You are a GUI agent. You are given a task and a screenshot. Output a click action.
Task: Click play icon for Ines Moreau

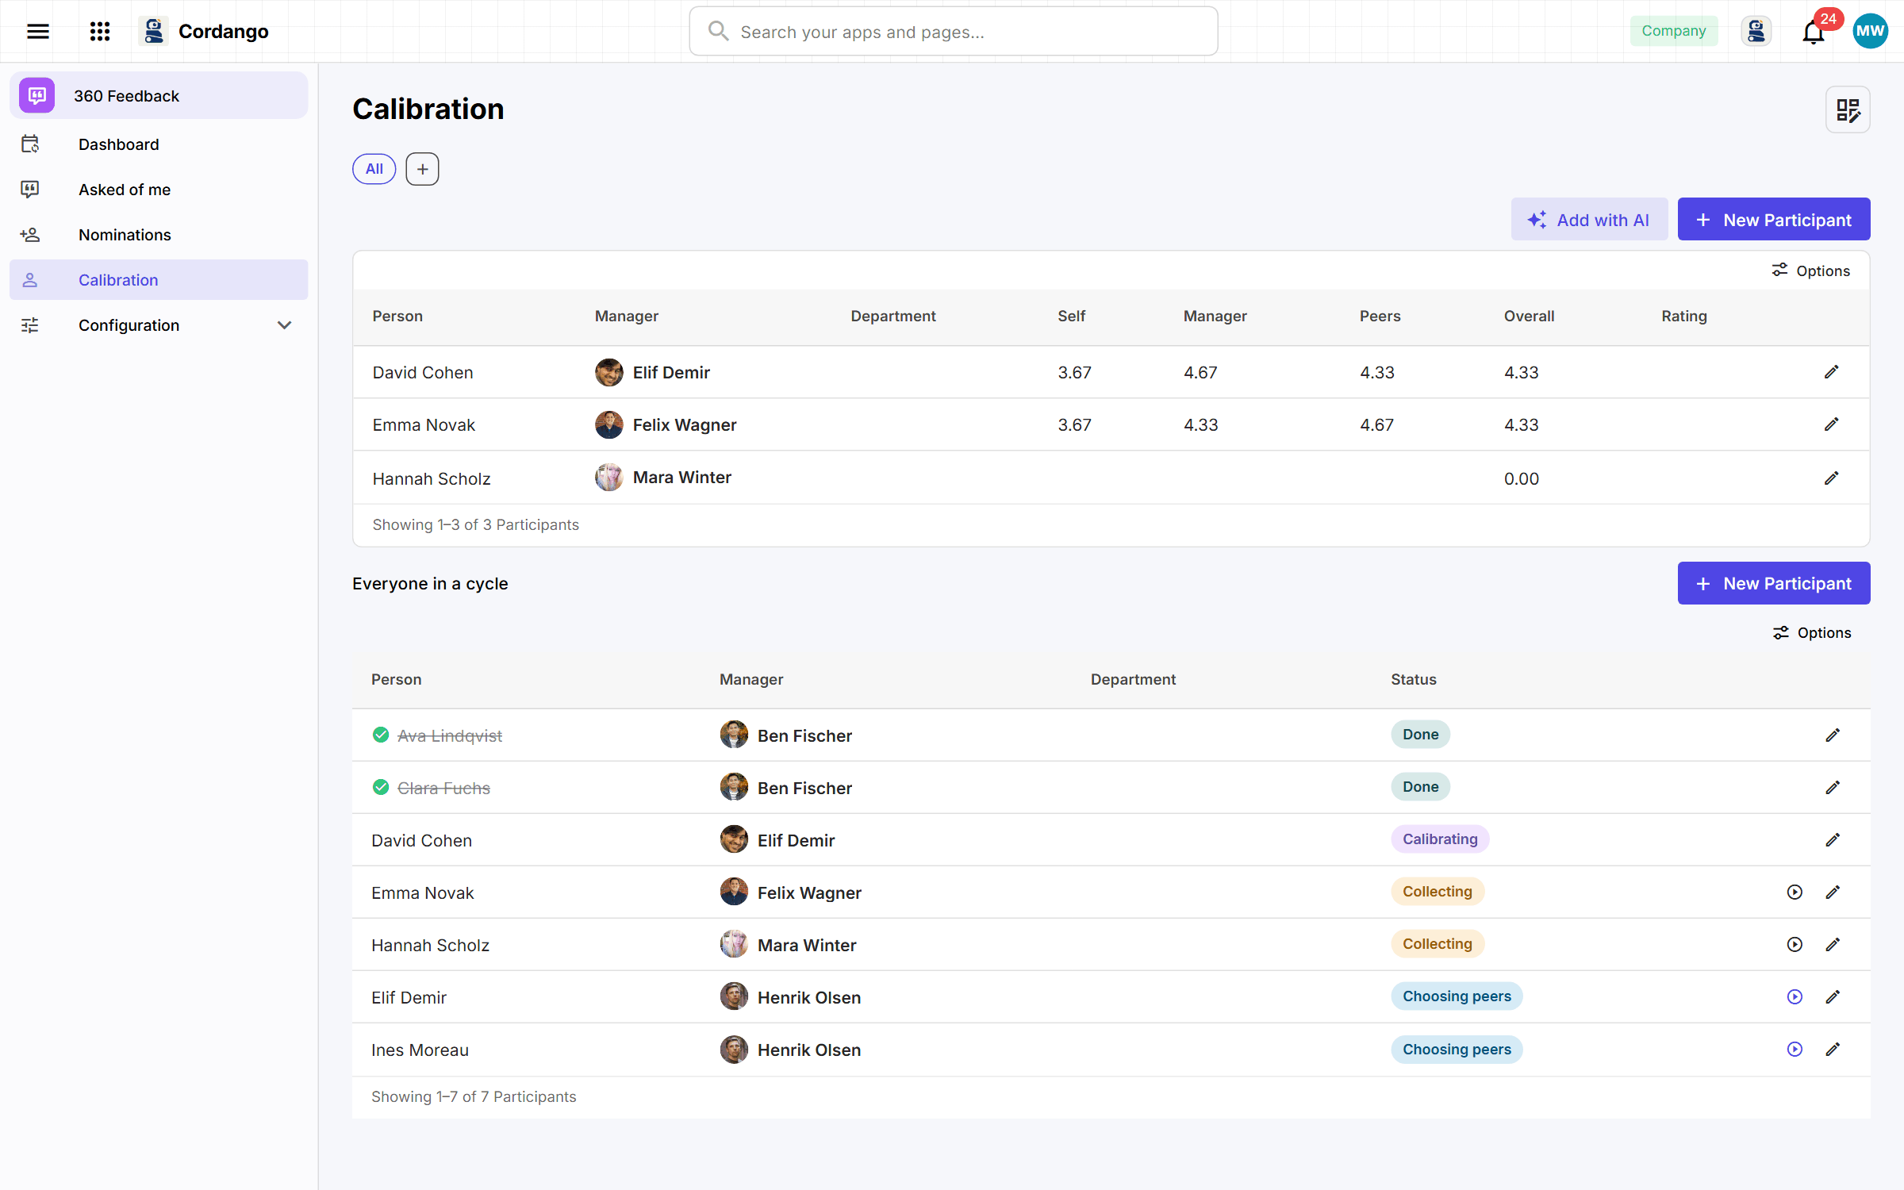tap(1795, 1049)
